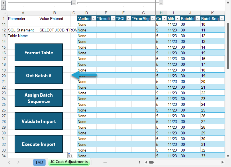Select row 12 header
Viewport: 231px width, 167px height.
[4, 30]
